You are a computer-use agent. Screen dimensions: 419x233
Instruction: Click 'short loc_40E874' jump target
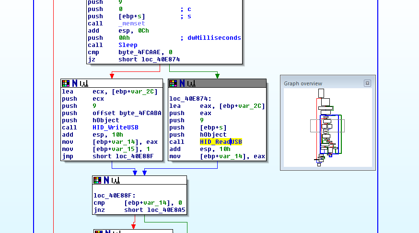(x=149, y=59)
